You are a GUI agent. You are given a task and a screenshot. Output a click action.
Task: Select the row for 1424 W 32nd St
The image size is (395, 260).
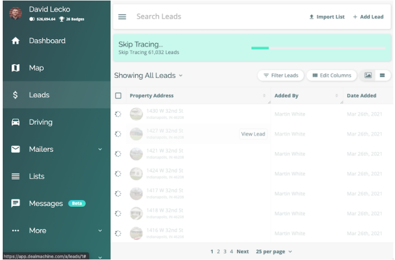click(118, 174)
